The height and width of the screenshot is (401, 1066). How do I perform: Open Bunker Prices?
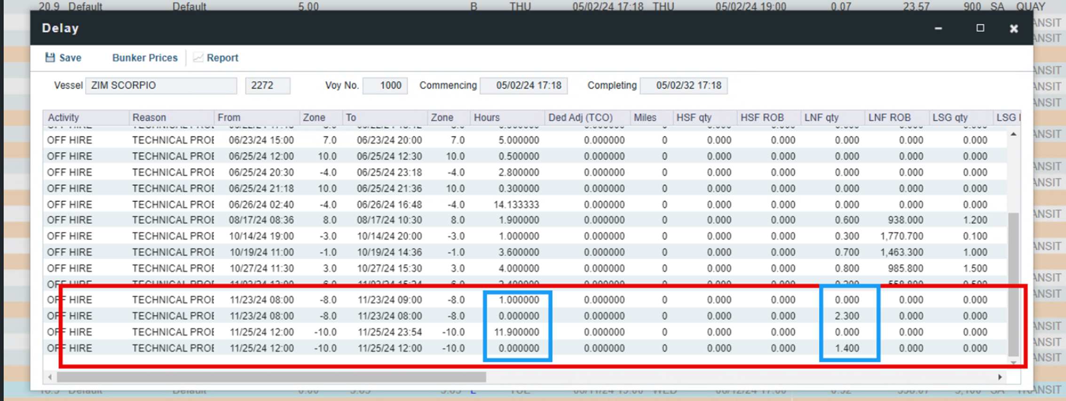[145, 58]
